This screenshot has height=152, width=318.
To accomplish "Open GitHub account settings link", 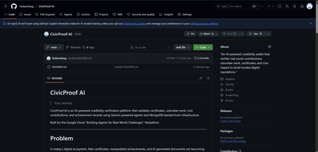I will pos(204,24).
